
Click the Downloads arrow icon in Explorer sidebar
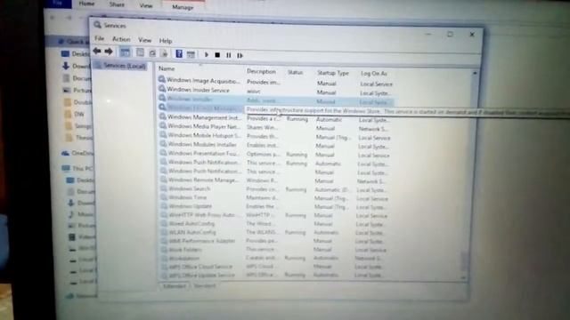(x=66, y=66)
